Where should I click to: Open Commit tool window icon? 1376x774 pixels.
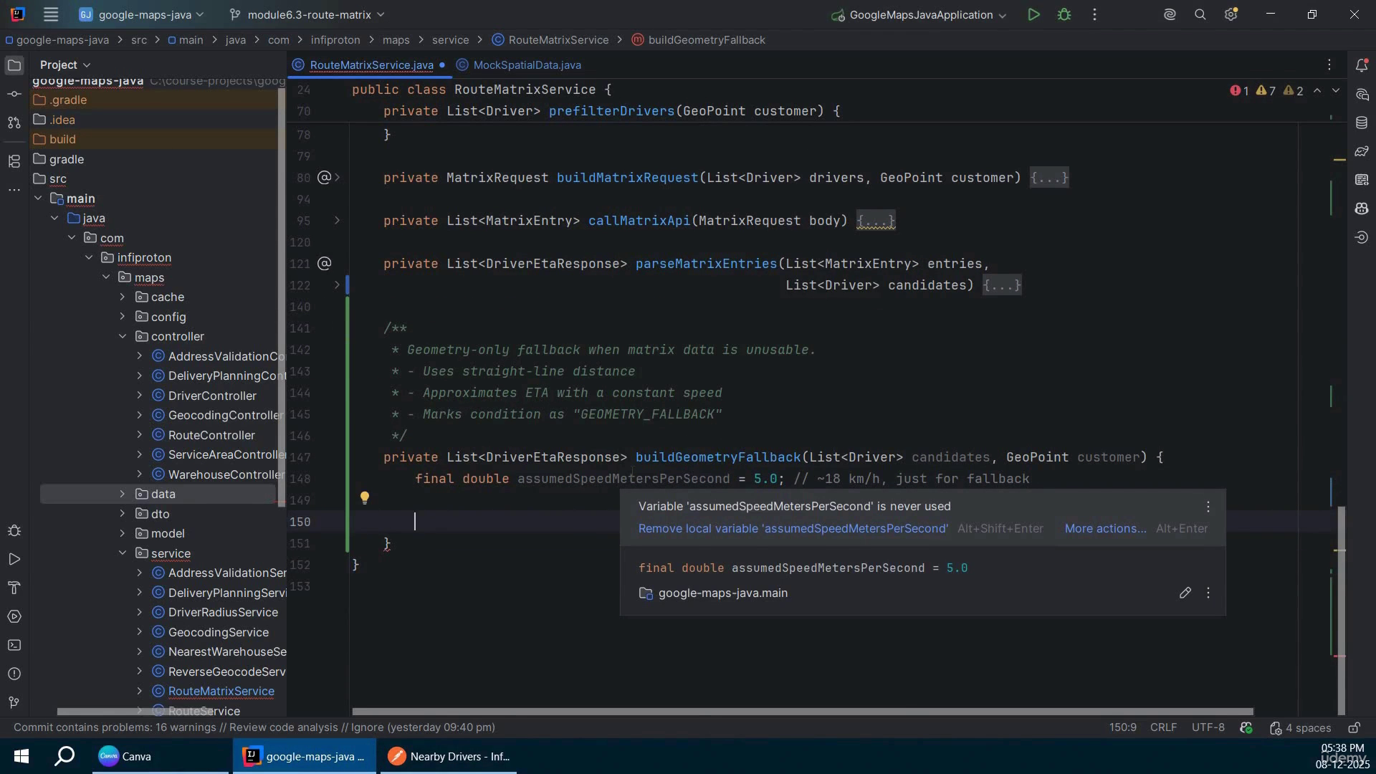coord(14,94)
